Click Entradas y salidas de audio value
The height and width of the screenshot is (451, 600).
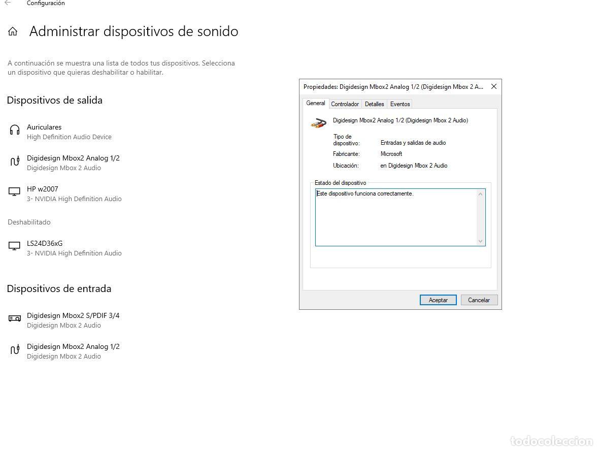click(x=413, y=143)
